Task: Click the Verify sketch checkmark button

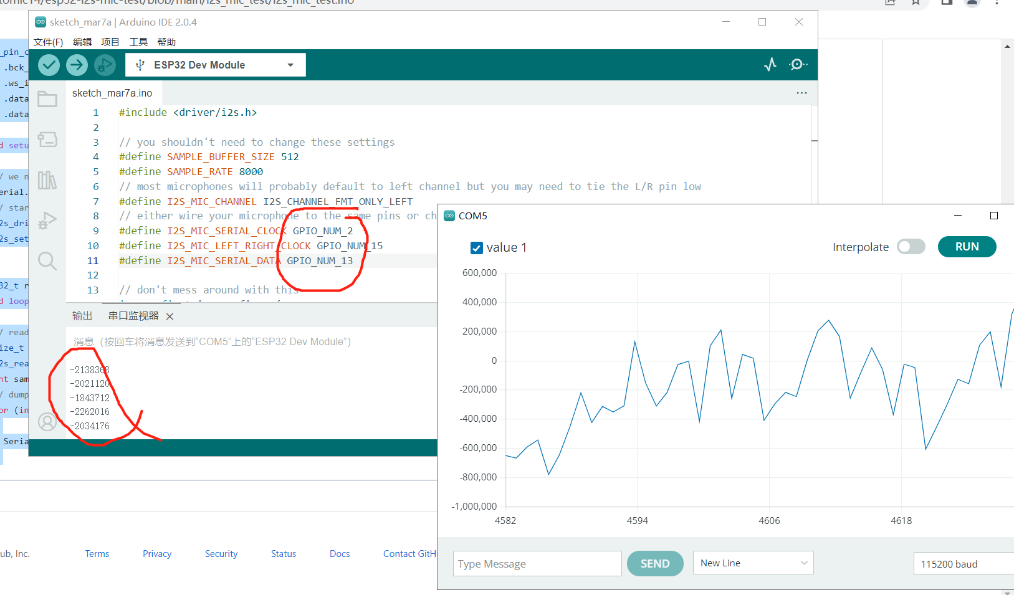Action: [49, 65]
